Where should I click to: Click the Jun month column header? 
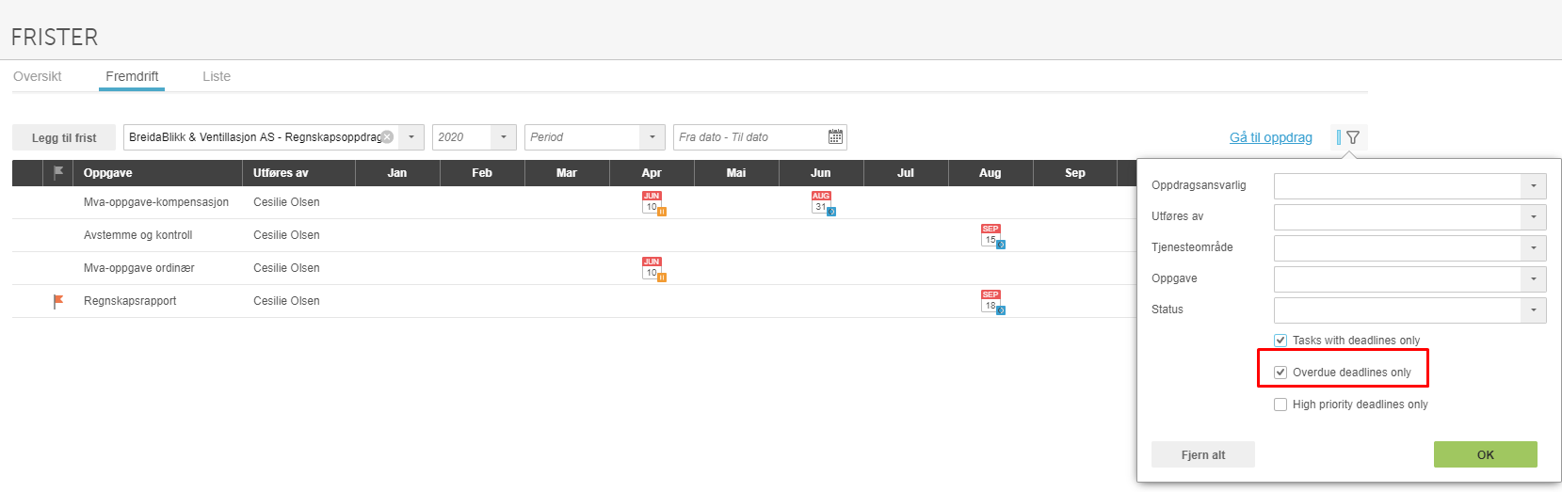tap(821, 173)
